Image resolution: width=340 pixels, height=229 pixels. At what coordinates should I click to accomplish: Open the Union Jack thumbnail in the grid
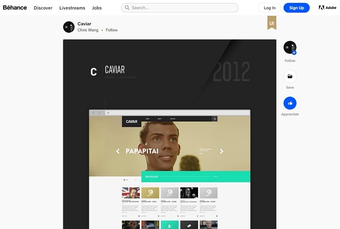pyautogui.click(x=131, y=193)
